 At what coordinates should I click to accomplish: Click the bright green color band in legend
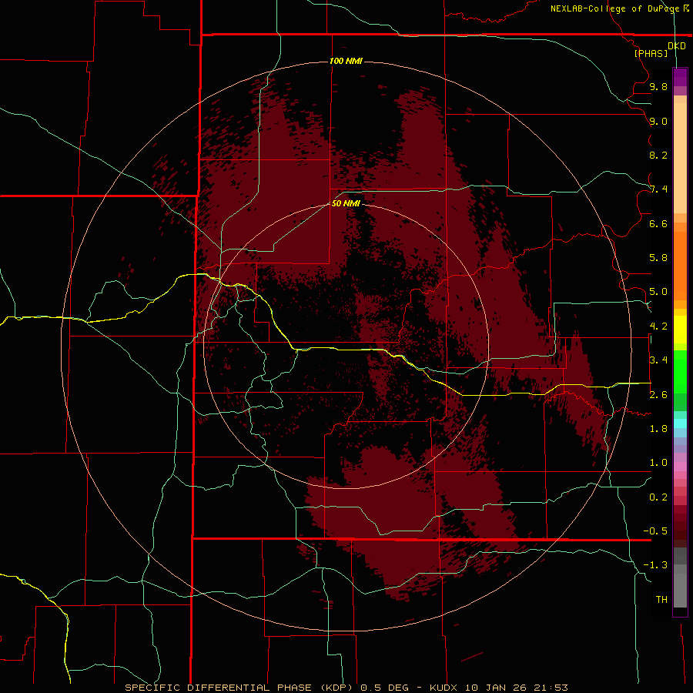tap(680, 372)
